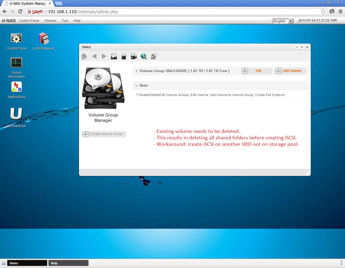Click the U-NAS logo in menu bar

click(9, 21)
